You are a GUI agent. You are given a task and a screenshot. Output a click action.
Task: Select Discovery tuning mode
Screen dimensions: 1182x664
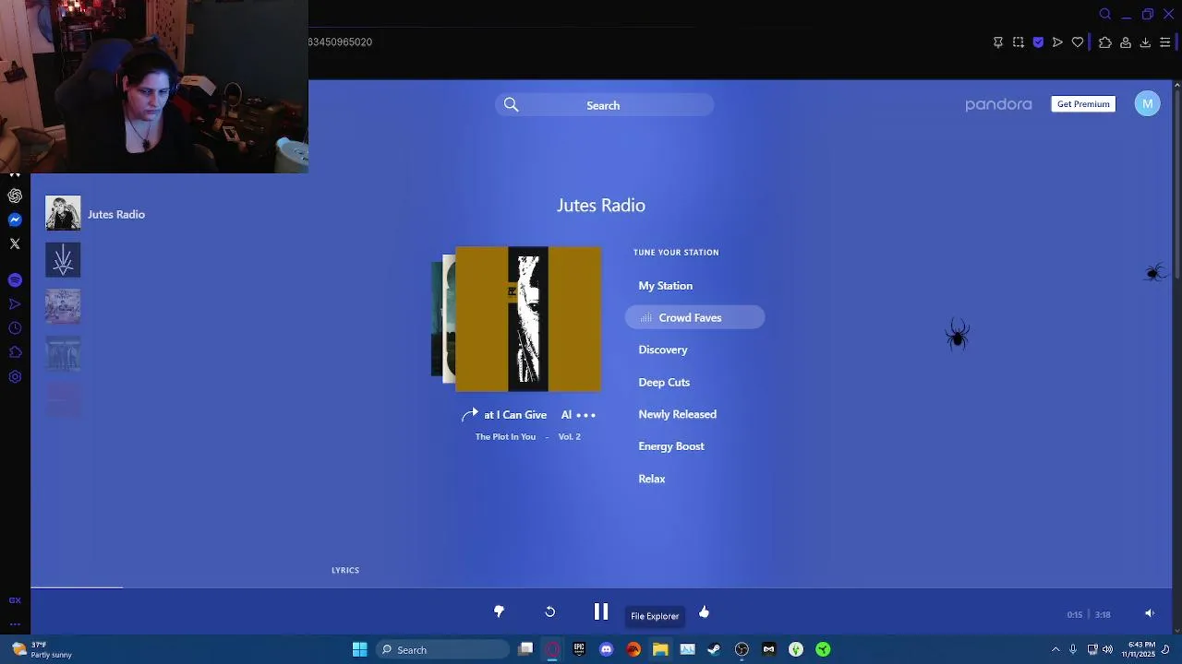click(663, 350)
